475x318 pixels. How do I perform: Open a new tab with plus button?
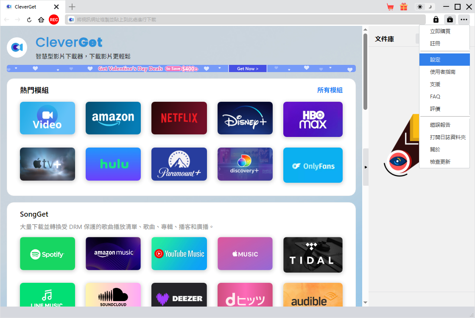pos(72,7)
